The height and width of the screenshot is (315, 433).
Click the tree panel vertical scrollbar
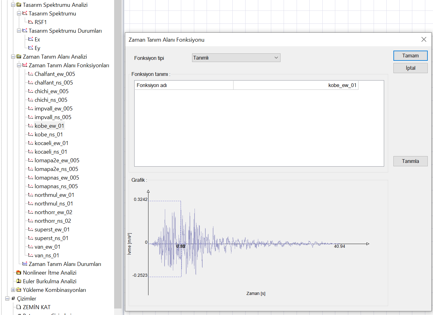pyautogui.click(x=118, y=154)
